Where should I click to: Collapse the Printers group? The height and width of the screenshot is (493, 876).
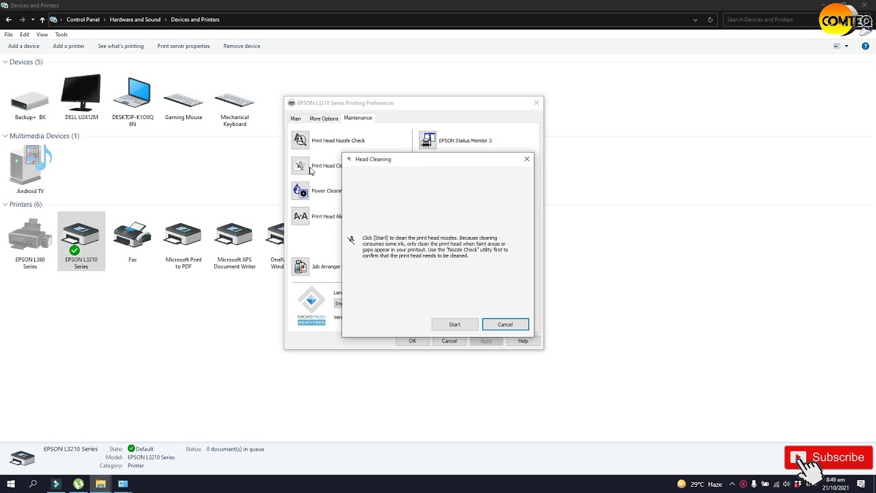[5, 204]
